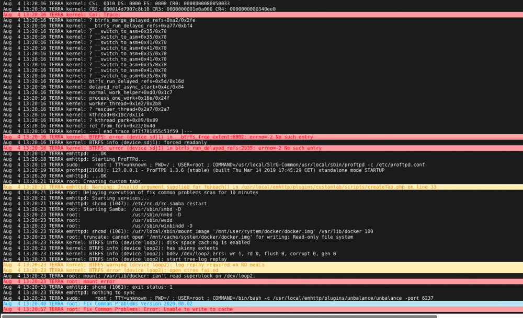This screenshot has height=318, width=523.
Task: Click the 13:20:17 emhttpd '...OK' line
Action: 55,154
